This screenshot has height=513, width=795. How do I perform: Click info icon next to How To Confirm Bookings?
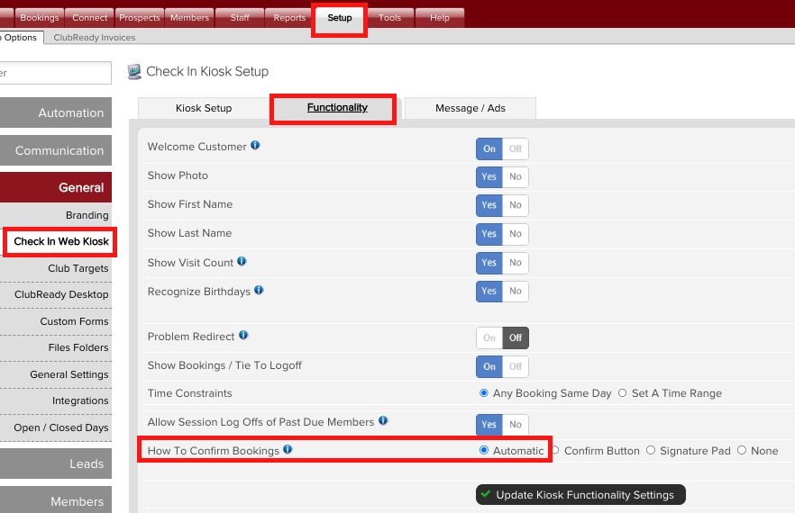288,449
